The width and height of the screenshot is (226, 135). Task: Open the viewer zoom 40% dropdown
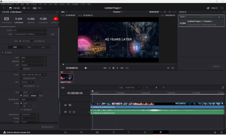click(x=64, y=12)
